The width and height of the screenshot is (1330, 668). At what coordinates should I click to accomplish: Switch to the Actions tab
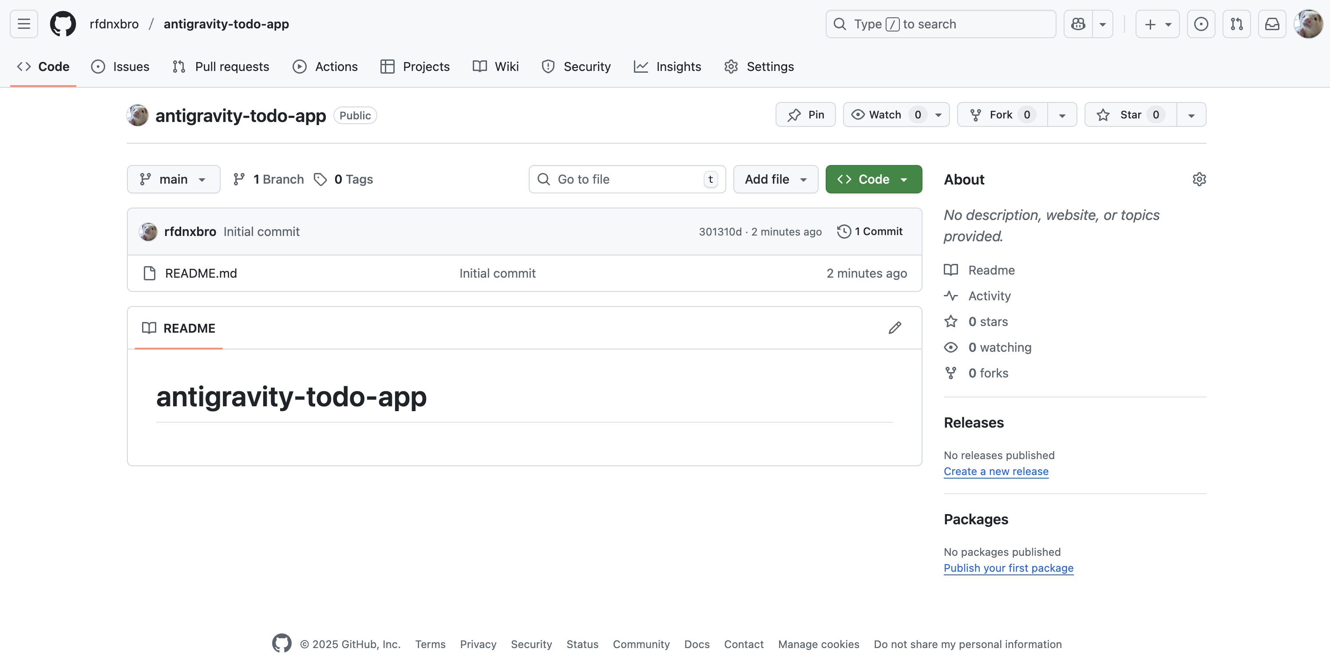325,67
